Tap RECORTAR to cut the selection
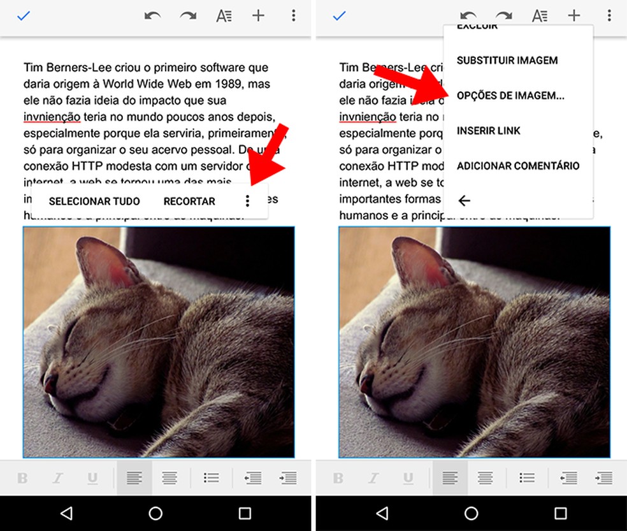 click(x=189, y=201)
